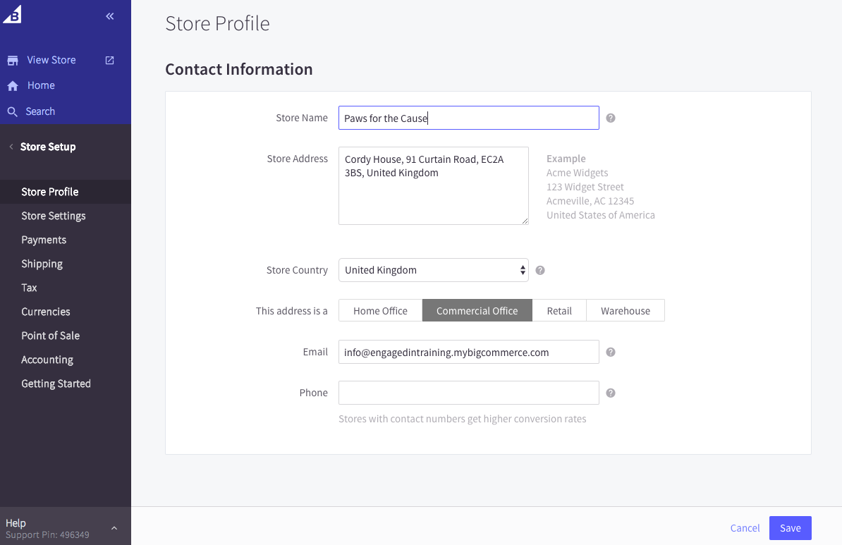Image resolution: width=842 pixels, height=545 pixels.
Task: Open the Store Country dropdown
Action: pyautogui.click(x=433, y=270)
